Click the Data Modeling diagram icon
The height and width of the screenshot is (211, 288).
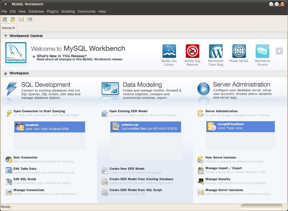pyautogui.click(x=110, y=88)
